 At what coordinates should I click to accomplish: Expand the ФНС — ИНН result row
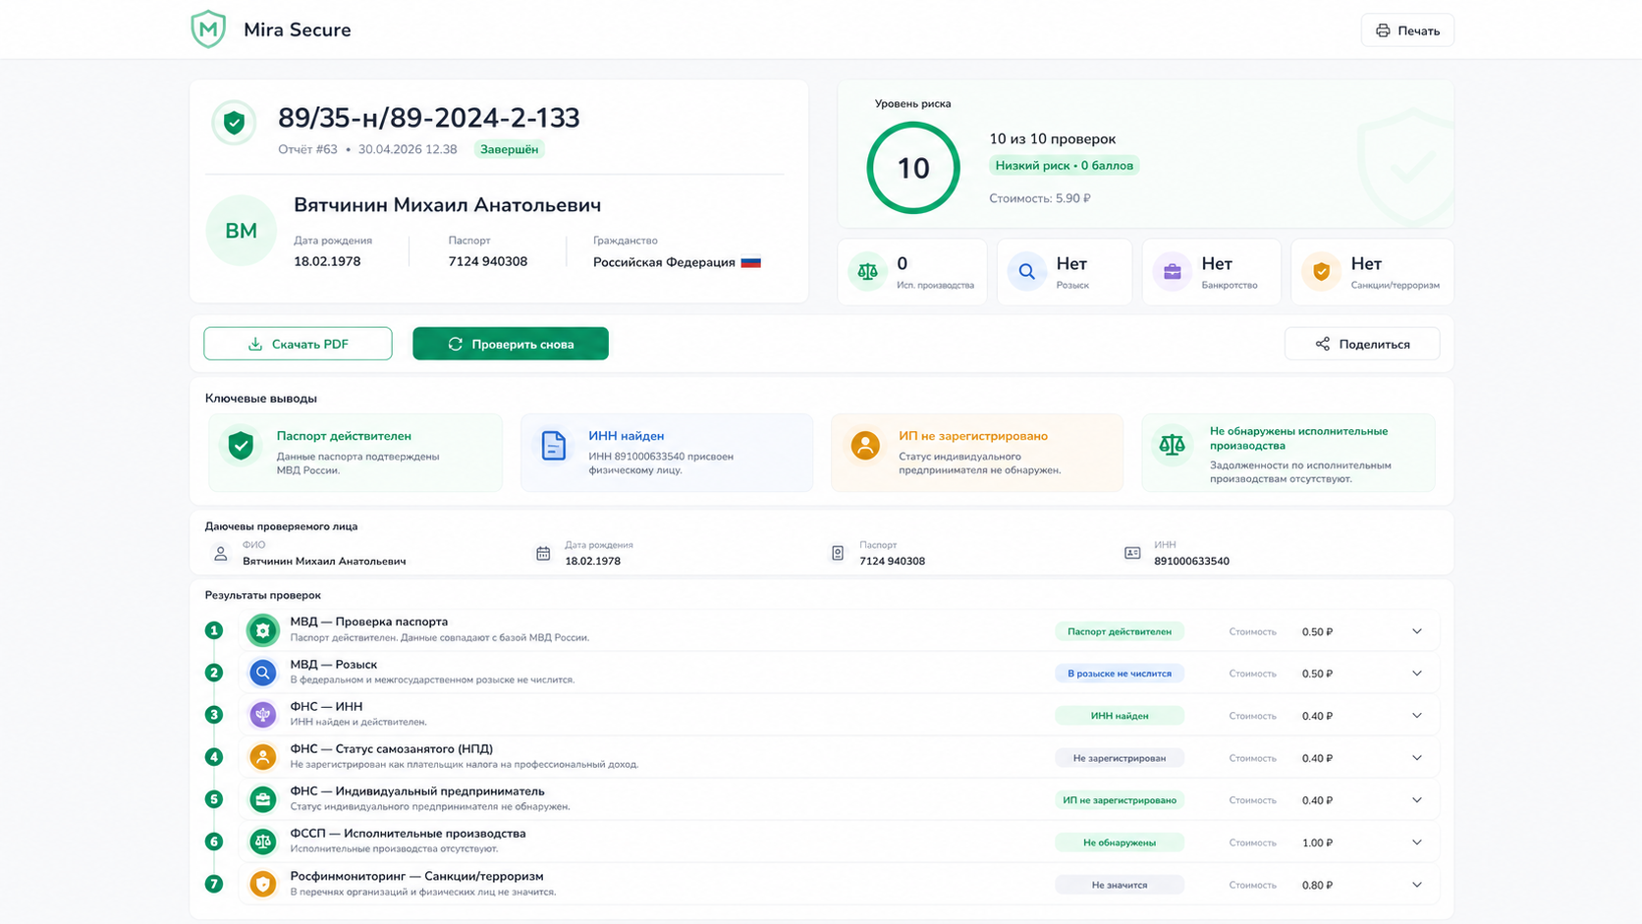click(x=1417, y=716)
